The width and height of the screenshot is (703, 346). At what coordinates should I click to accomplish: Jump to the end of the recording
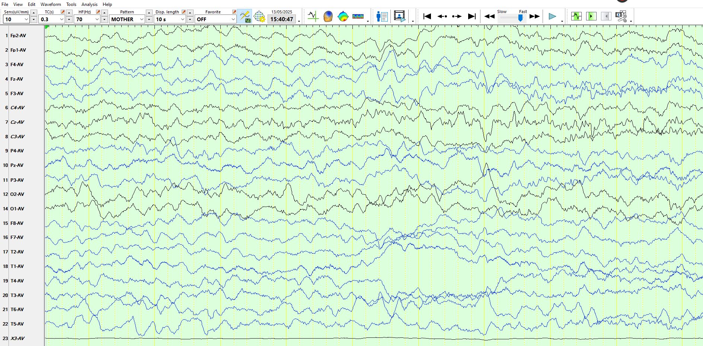point(472,16)
